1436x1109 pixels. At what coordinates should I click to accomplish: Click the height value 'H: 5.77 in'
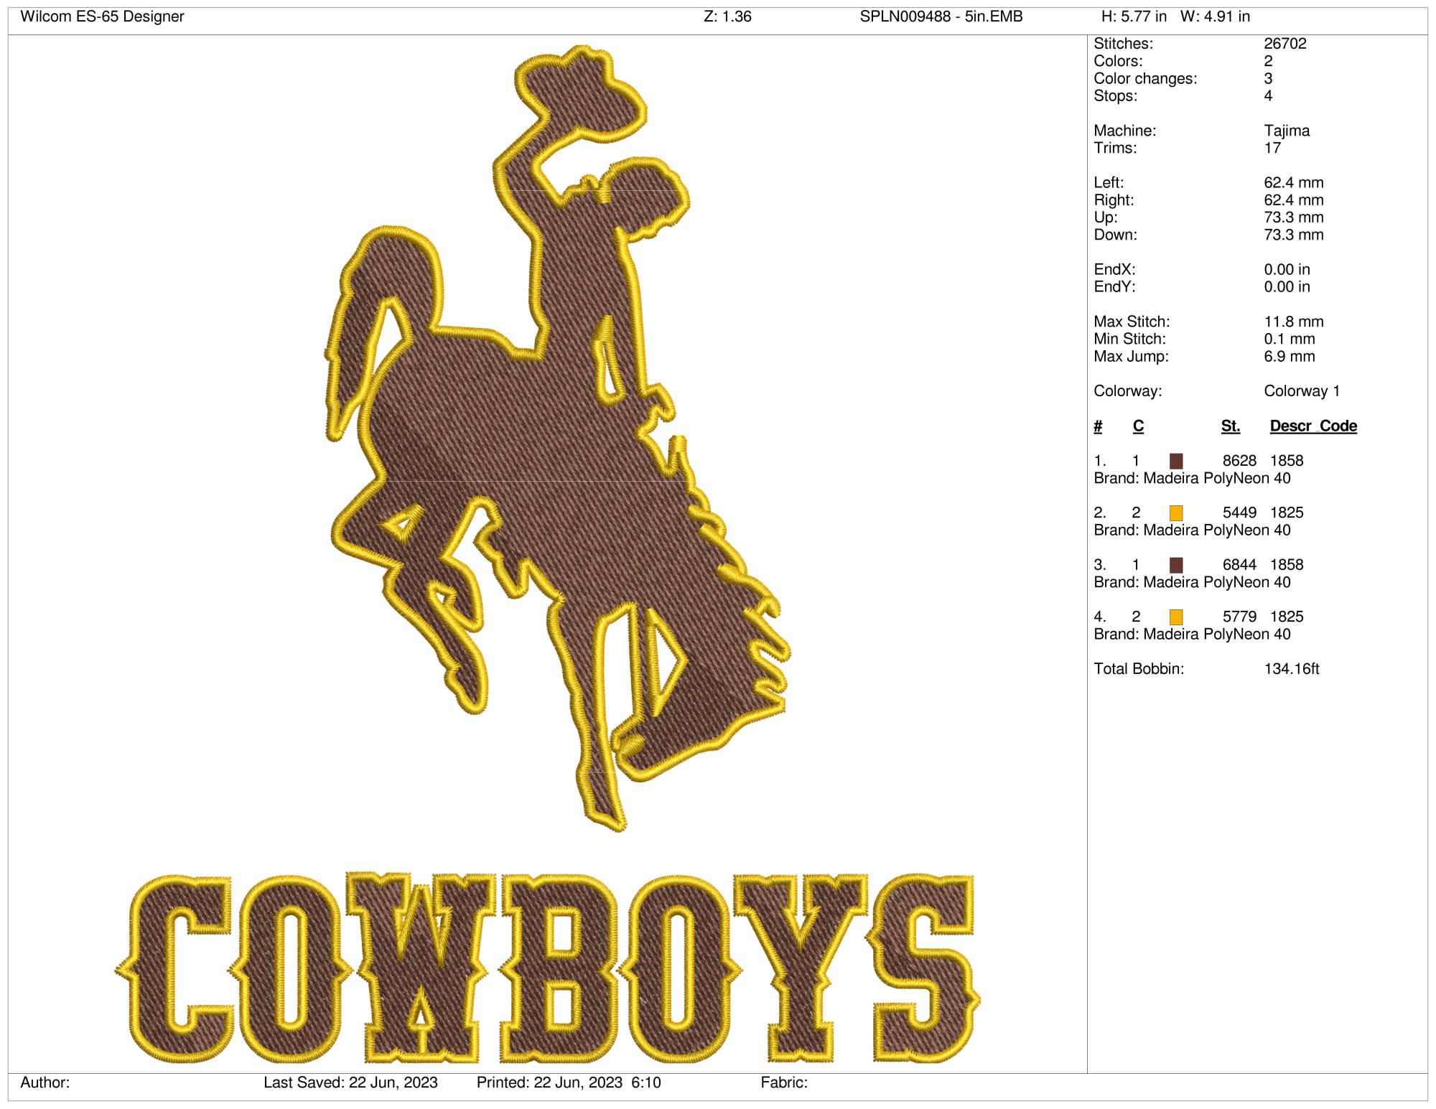click(x=1134, y=17)
